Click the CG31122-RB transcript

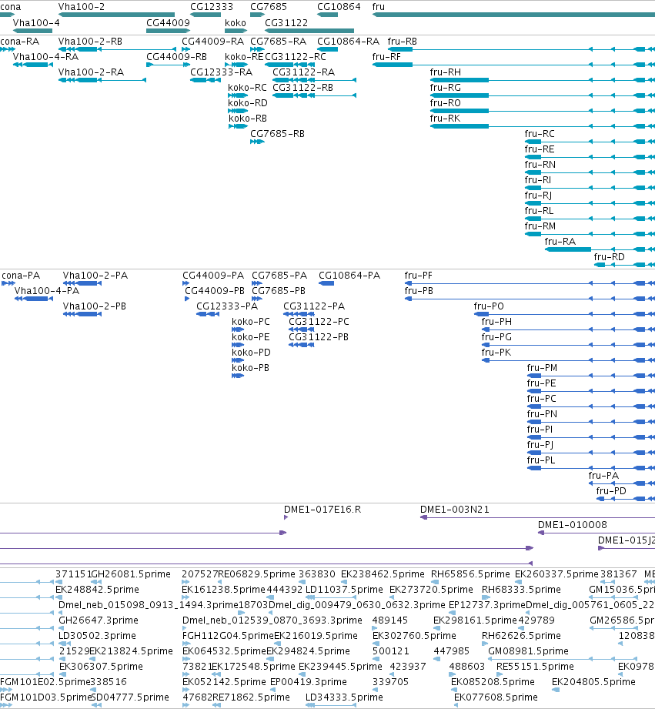315,95
